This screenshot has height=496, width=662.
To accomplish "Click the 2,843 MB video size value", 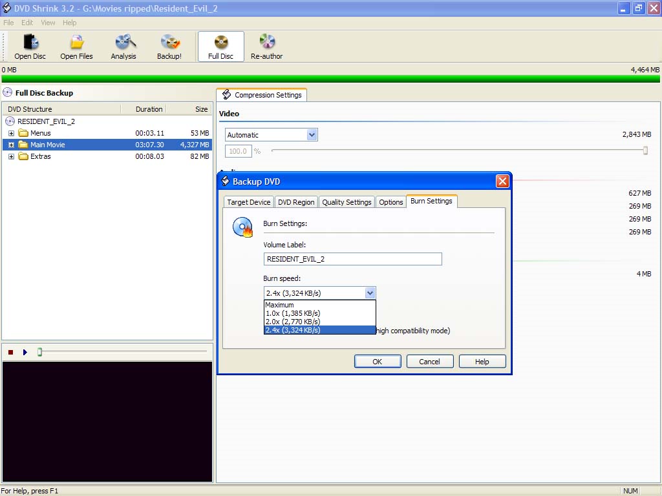I will [x=637, y=134].
